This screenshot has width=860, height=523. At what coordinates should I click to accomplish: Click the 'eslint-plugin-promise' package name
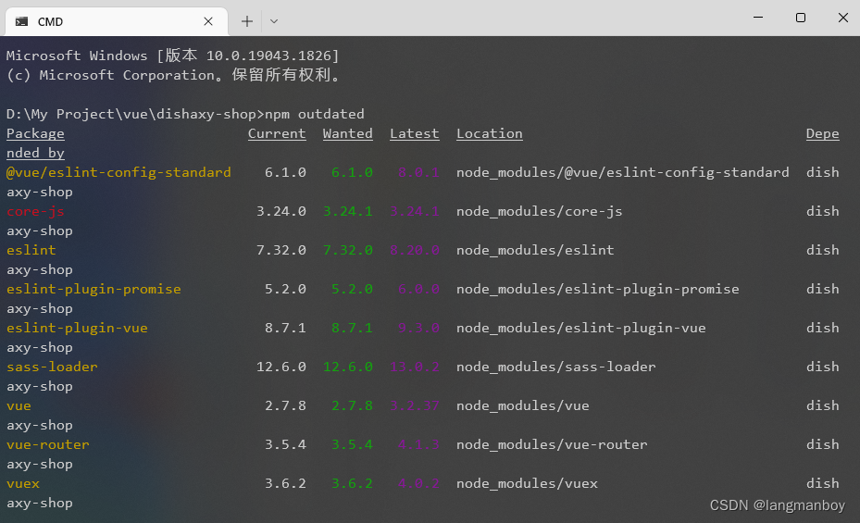tap(93, 290)
